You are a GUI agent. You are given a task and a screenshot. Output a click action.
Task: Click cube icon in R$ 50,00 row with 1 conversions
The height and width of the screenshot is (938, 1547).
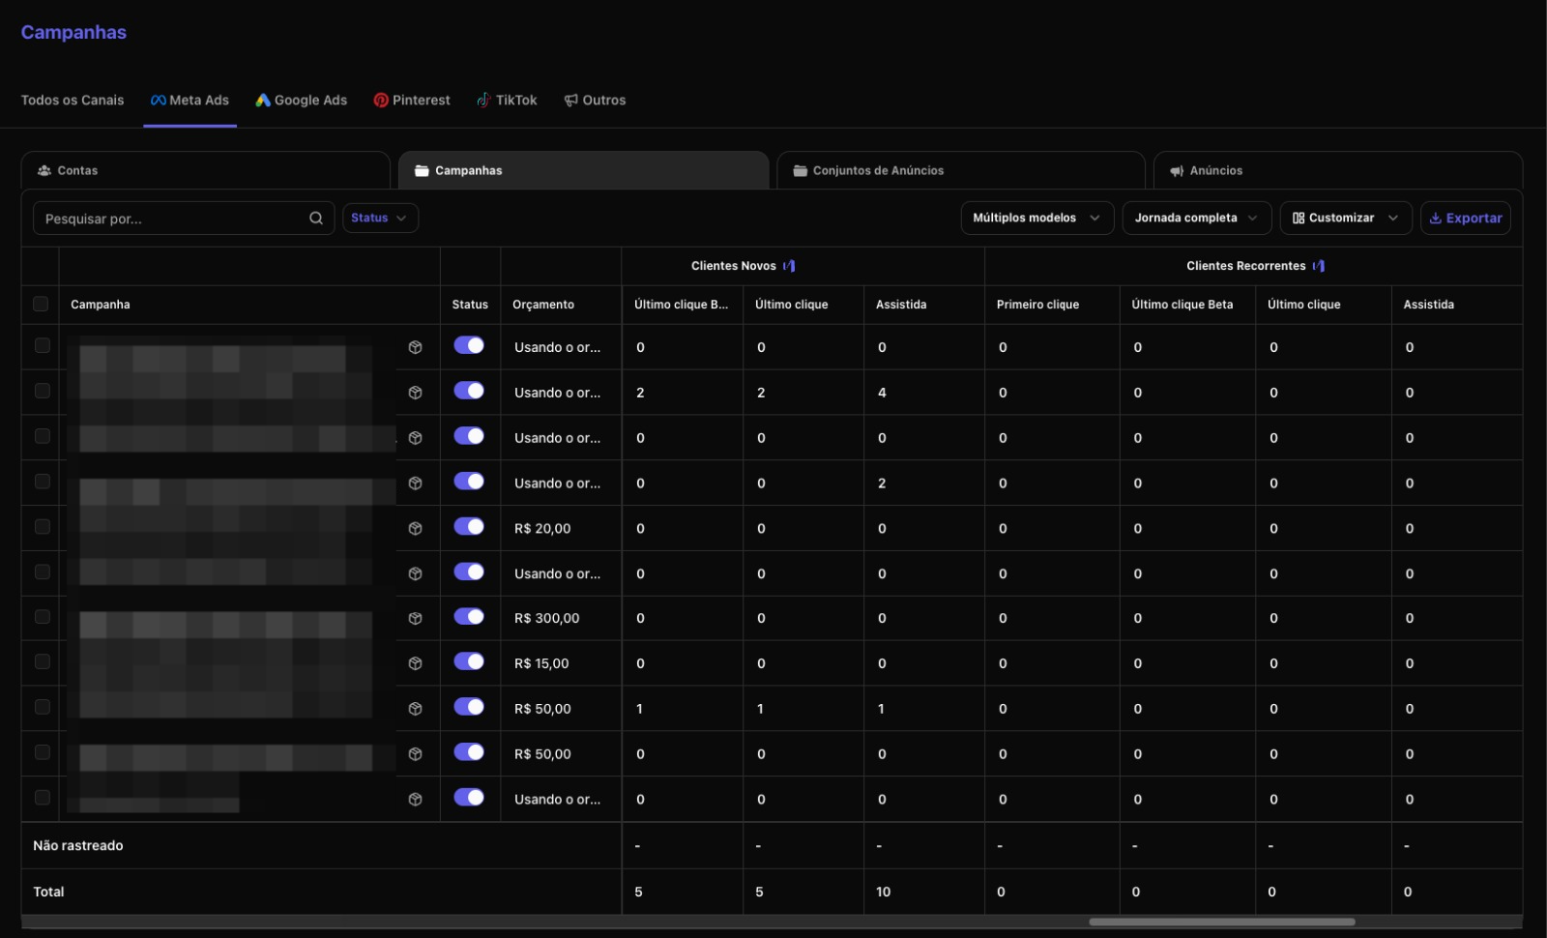tap(415, 709)
